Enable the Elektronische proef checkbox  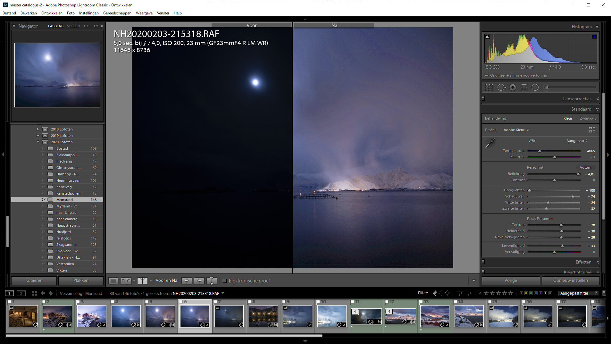(225, 281)
